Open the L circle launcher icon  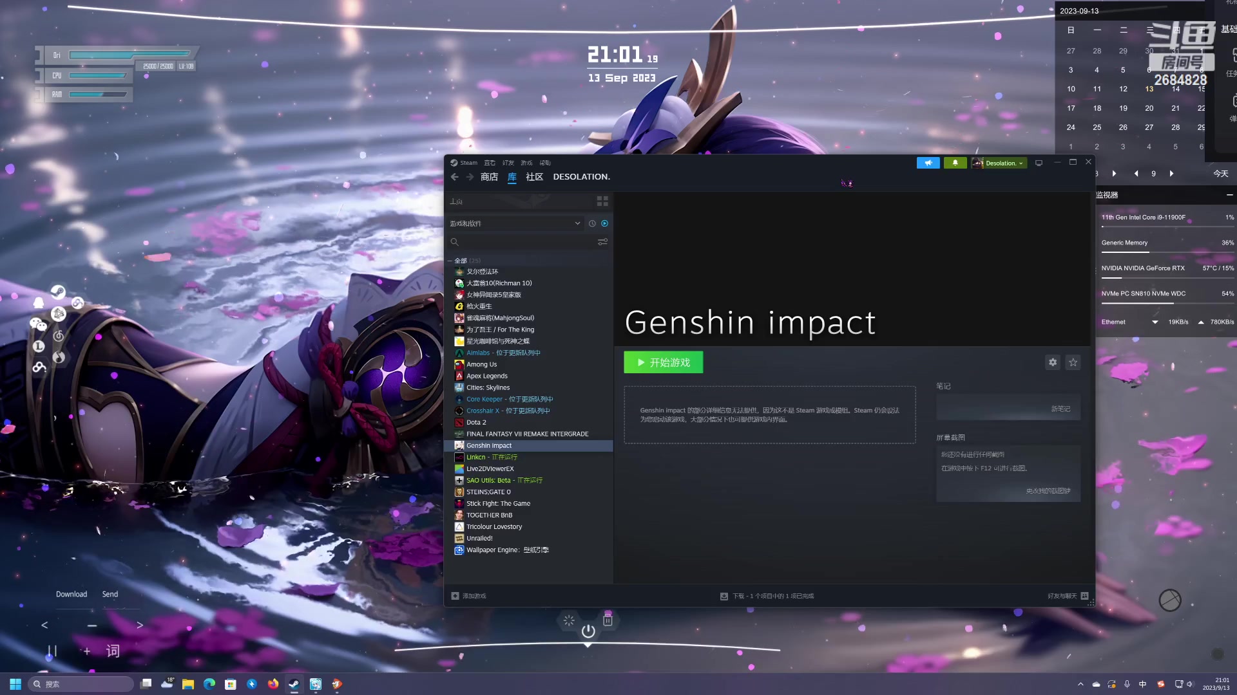point(39,346)
